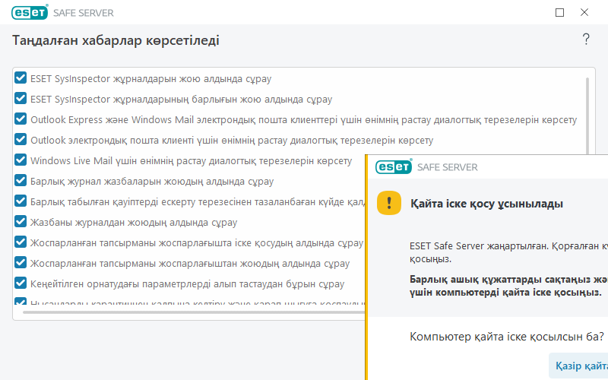Click the help question mark icon
This screenshot has width=608, height=380.
[x=586, y=40]
